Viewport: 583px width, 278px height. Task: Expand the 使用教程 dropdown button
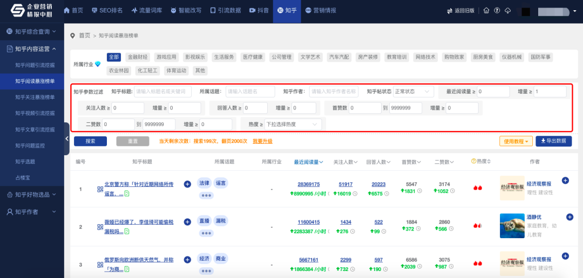click(x=516, y=141)
